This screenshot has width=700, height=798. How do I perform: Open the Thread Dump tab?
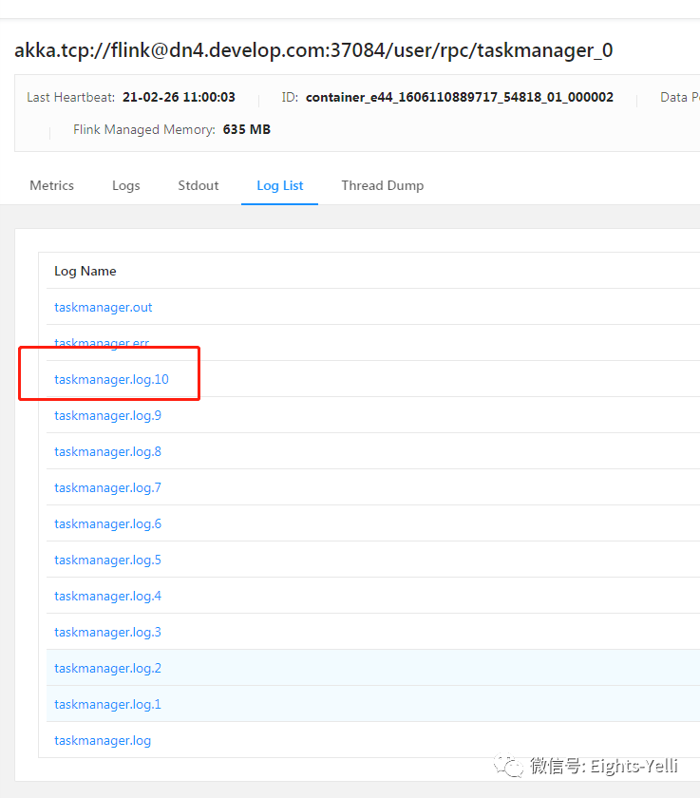pyautogui.click(x=383, y=186)
